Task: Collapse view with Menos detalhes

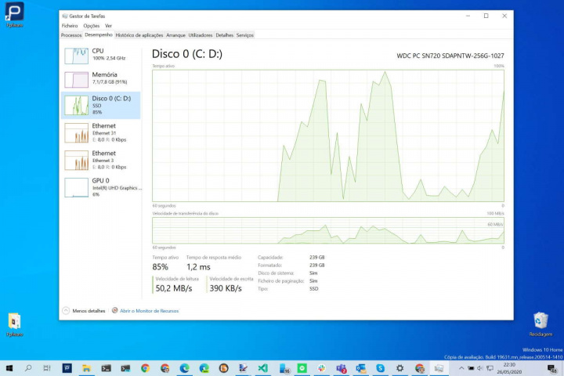Action: click(85, 310)
